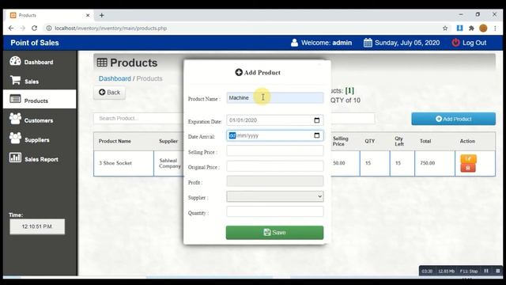Image resolution: width=506 pixels, height=285 pixels.
Task: Expand the Supplier dropdown
Action: (274, 196)
